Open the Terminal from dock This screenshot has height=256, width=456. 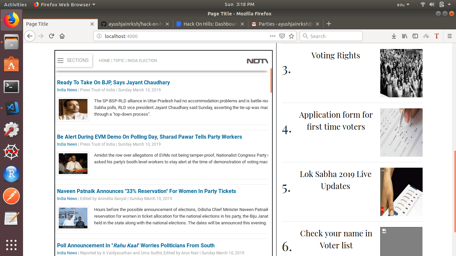[11, 87]
